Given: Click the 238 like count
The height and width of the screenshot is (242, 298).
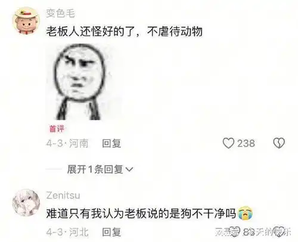Looking at the screenshot, I should (246, 143).
